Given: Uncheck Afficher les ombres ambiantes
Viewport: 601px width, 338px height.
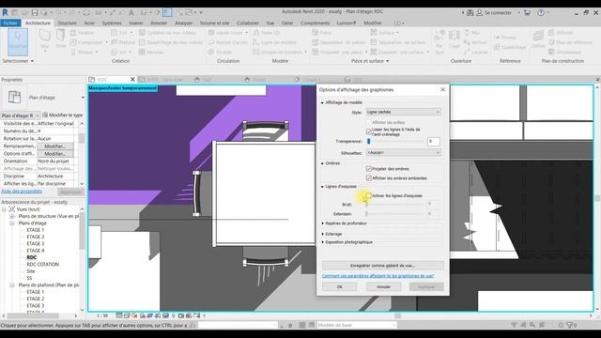Looking at the screenshot, I should [x=369, y=178].
